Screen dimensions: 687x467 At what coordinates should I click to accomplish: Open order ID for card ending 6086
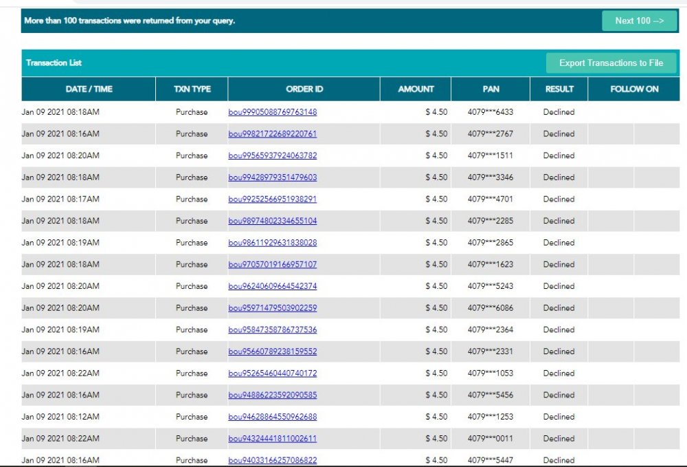click(x=273, y=308)
